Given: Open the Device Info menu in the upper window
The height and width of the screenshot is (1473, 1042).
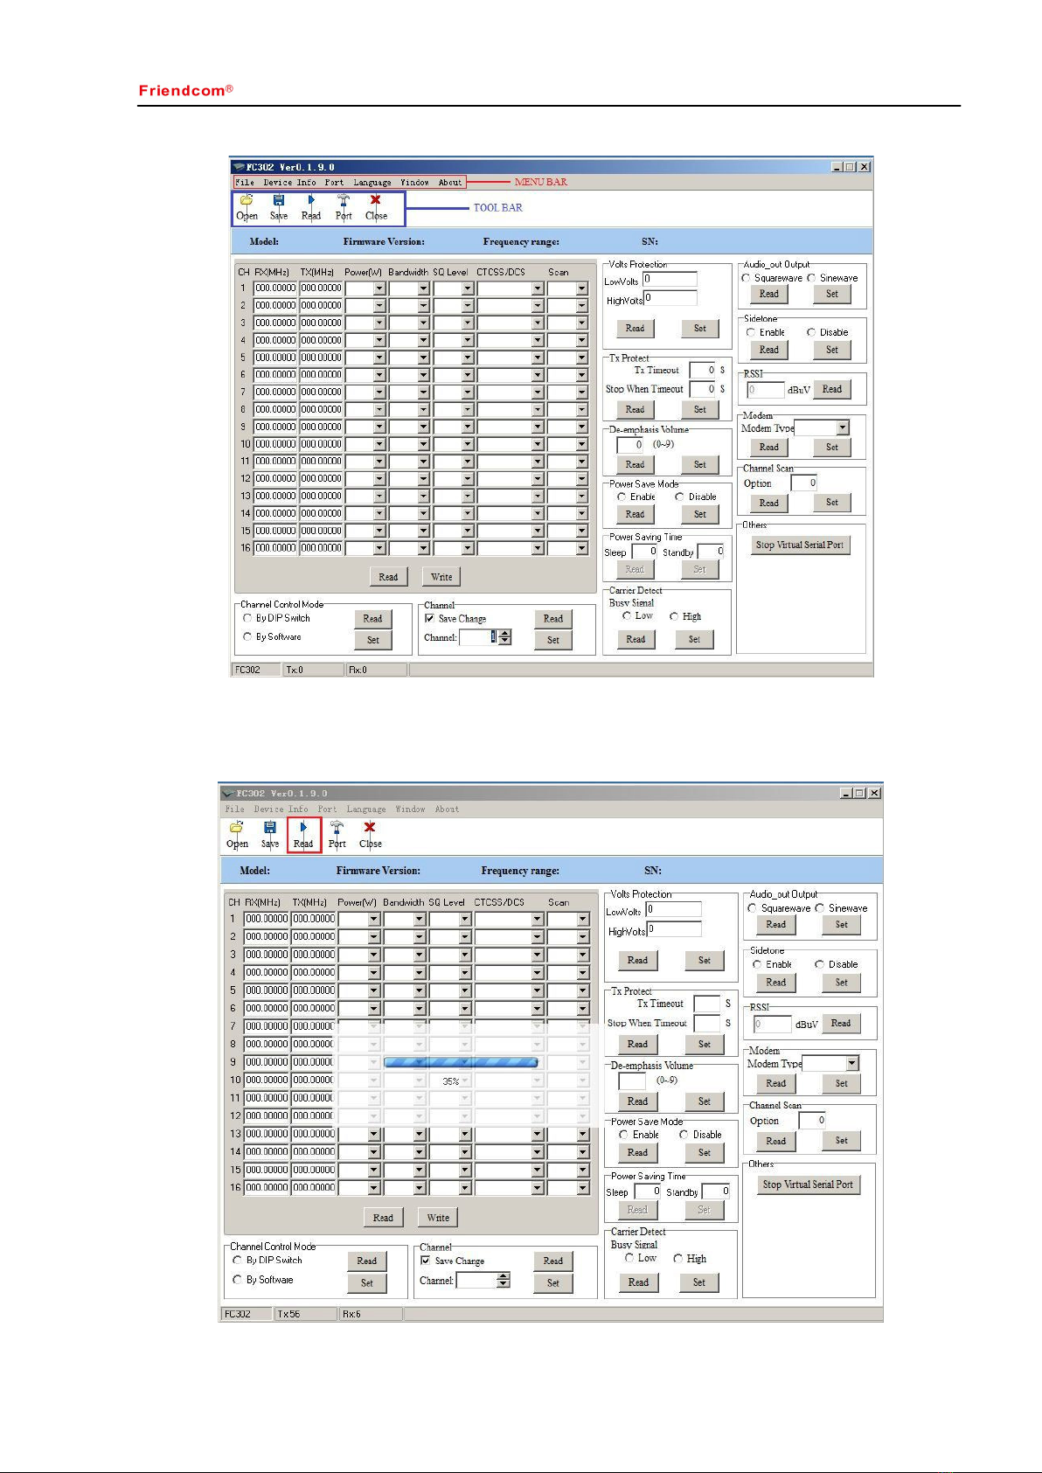Looking at the screenshot, I should click(289, 183).
